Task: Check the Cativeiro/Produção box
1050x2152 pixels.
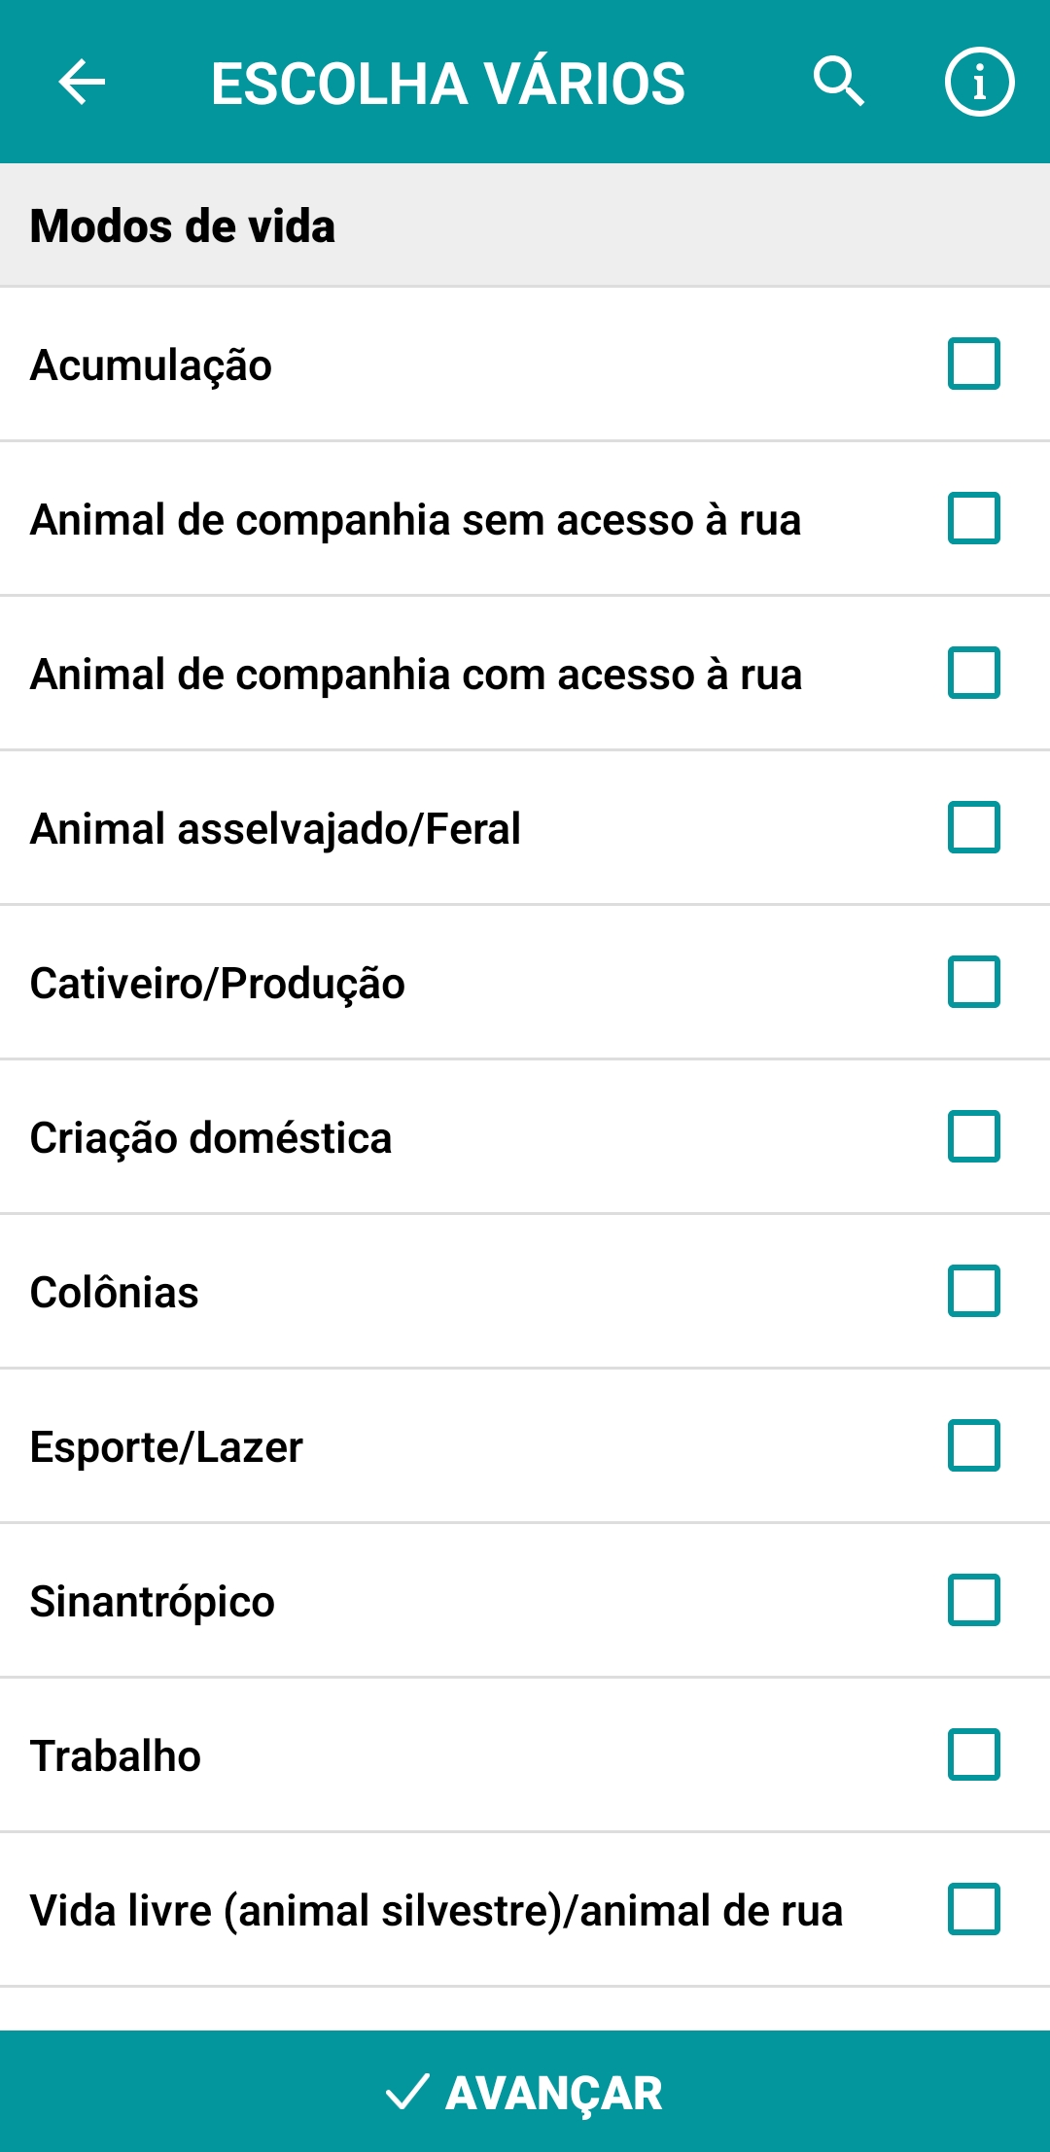Action: (973, 982)
